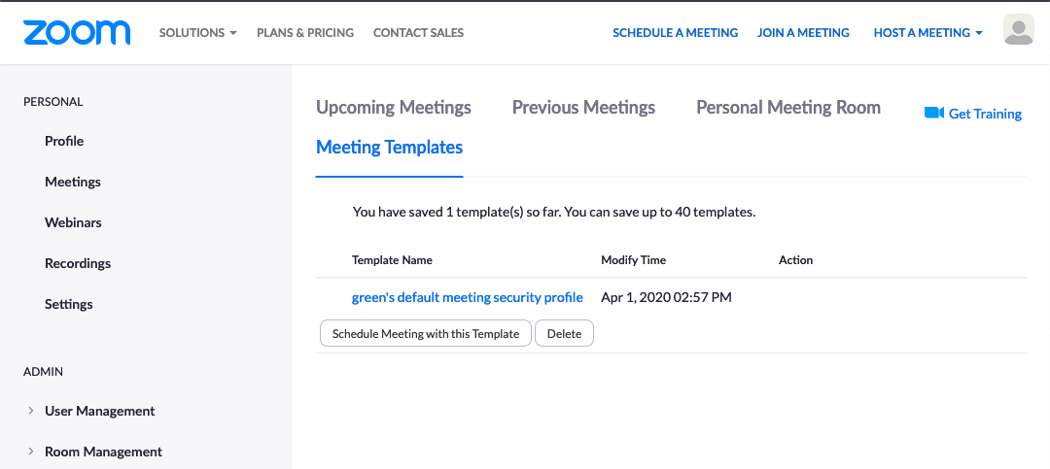Switch to Upcoming Meetings tab
This screenshot has height=469, width=1050.
tap(394, 108)
